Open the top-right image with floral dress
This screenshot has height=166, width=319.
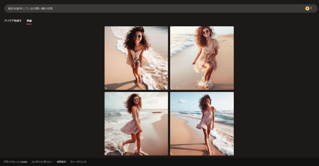tap(202, 58)
